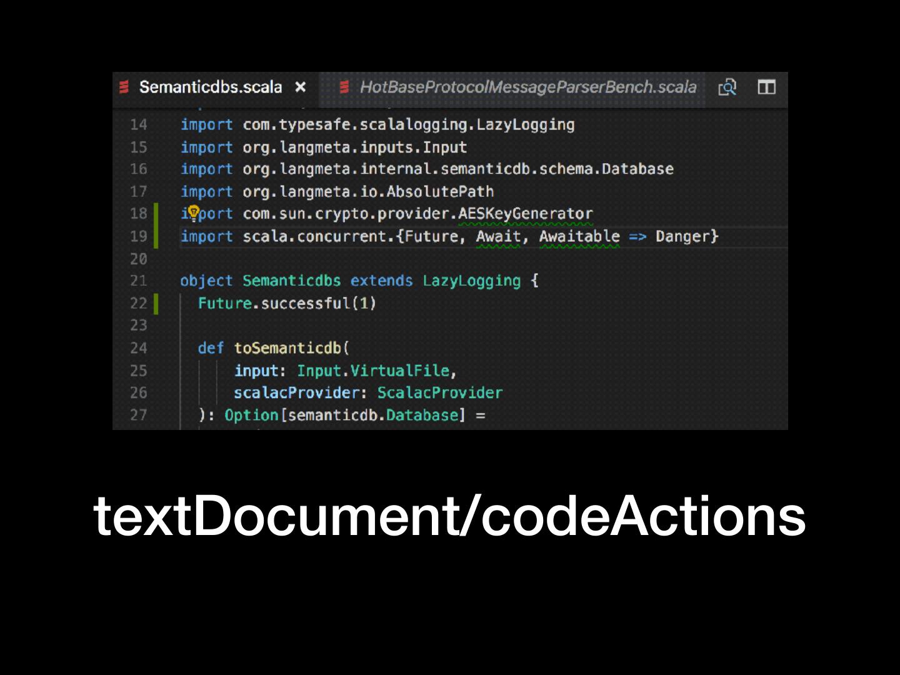The height and width of the screenshot is (675, 900).
Task: Click line number 24 in the gutter
Action: click(x=139, y=348)
